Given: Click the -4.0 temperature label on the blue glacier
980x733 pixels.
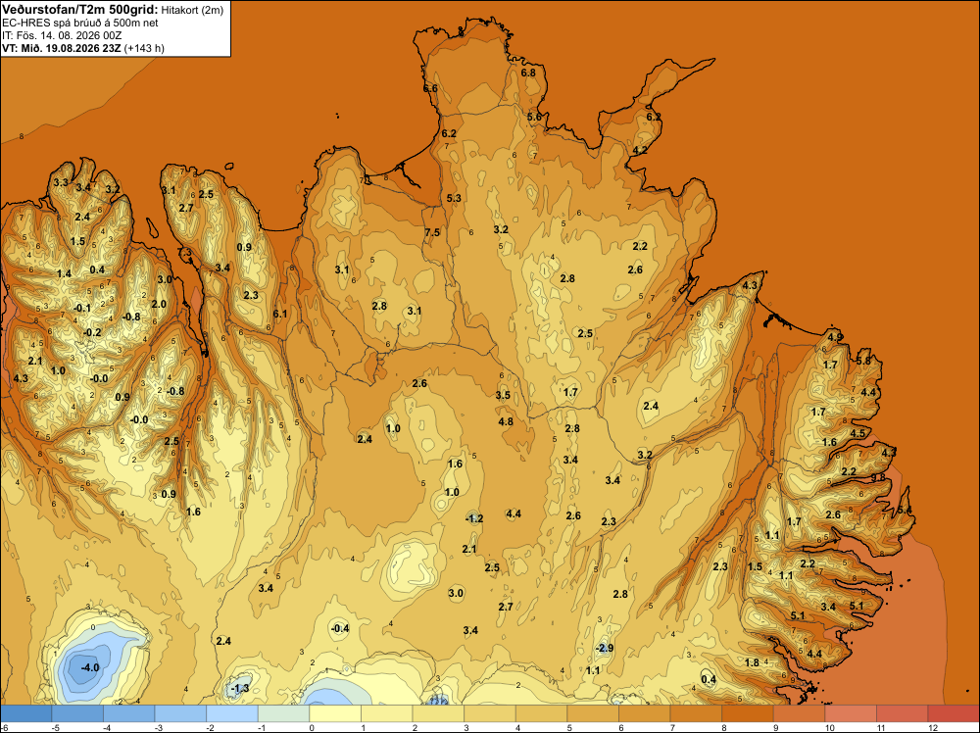Looking at the screenshot, I should click(90, 667).
